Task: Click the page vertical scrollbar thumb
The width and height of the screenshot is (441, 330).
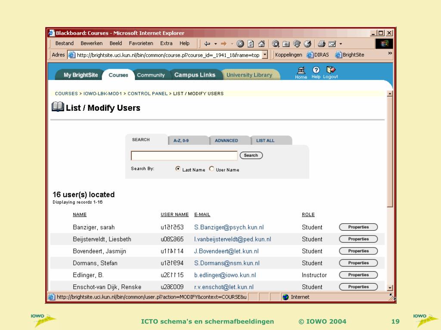Action: (390, 152)
